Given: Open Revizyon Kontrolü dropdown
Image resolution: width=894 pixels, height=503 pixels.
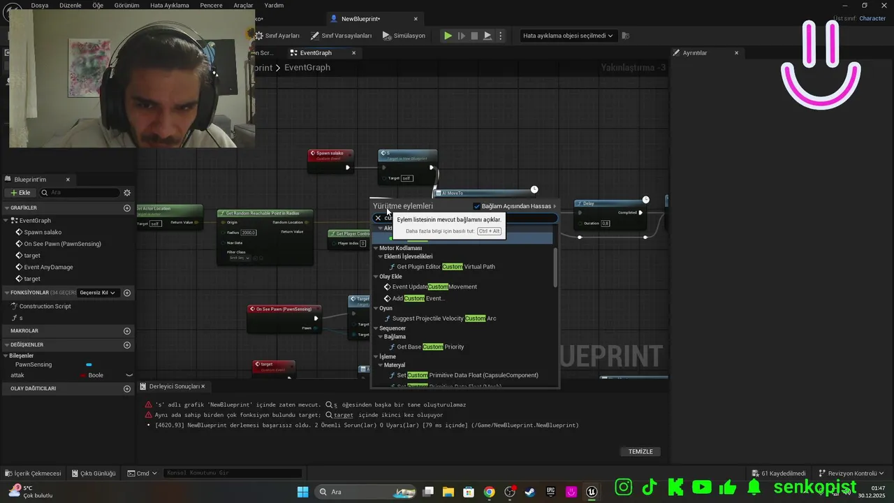Looking at the screenshot, I should point(851,473).
